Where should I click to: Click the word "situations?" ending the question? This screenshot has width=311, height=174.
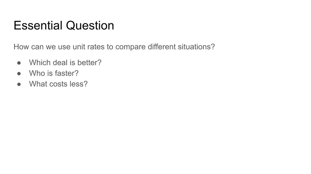[x=196, y=47]
